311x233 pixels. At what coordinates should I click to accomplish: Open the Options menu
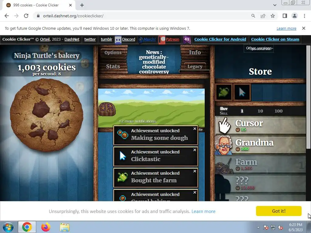(113, 52)
